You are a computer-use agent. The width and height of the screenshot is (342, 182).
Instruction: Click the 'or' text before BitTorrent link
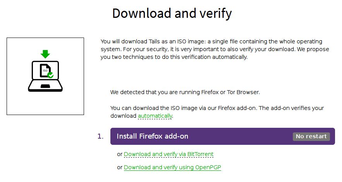(x=120, y=155)
